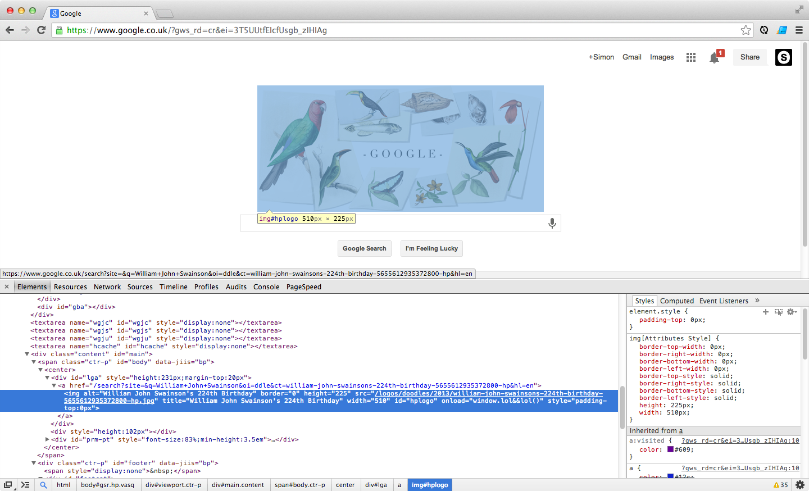Switch to the Elements panel
Screen dimensions: 809x491
pos(32,287)
